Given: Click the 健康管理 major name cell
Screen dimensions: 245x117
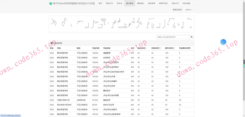Looking at the screenshot, I should pos(107,53).
